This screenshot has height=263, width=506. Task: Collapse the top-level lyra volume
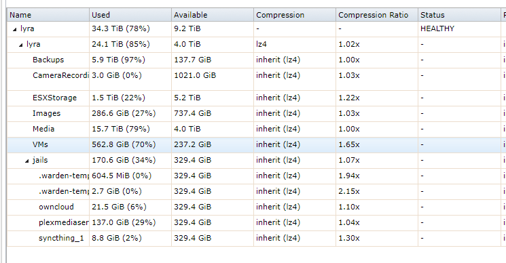point(14,29)
